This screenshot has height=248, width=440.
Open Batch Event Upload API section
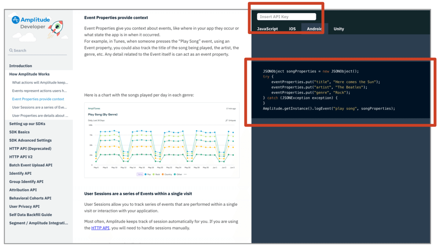click(31, 165)
